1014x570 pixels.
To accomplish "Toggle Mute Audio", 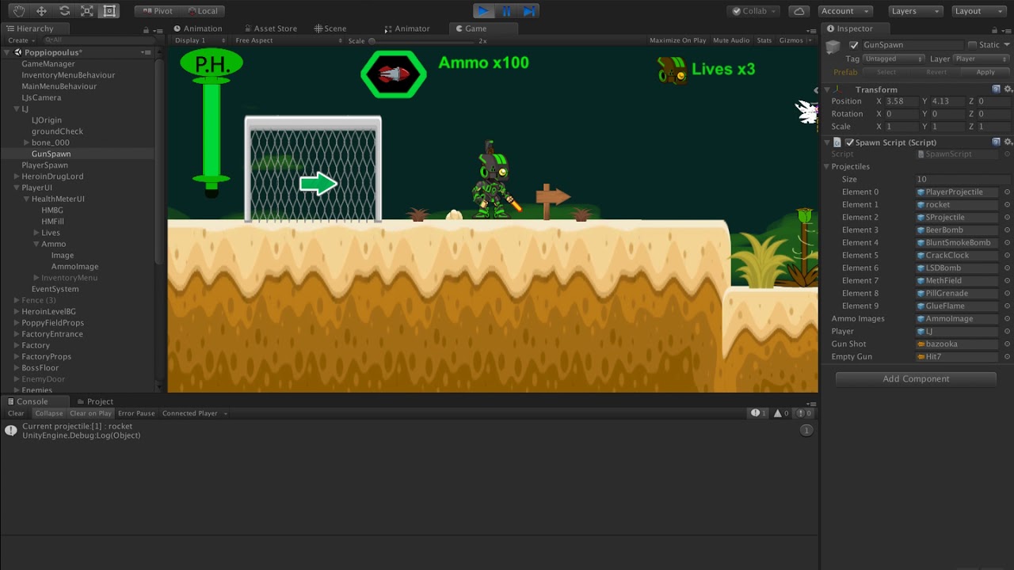I will 730,40.
